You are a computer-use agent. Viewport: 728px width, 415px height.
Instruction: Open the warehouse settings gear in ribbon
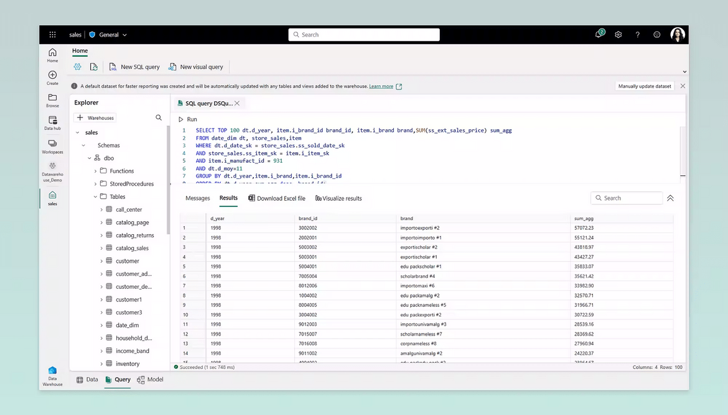(78, 66)
